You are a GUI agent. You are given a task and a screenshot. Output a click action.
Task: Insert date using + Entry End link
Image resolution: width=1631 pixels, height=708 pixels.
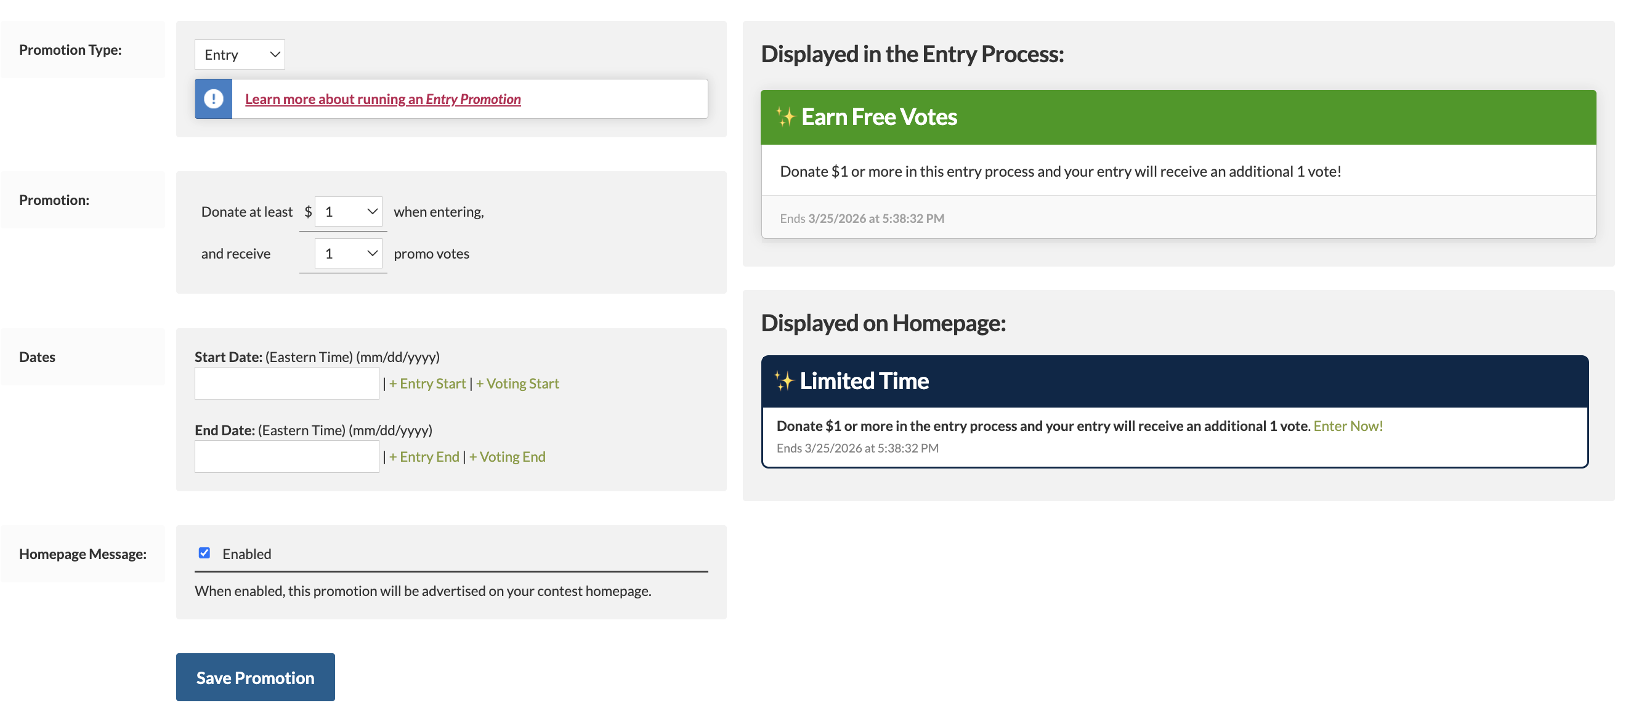click(424, 457)
